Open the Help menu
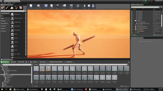Image resolution: width=163 pixels, height=91 pixels. click(x=14, y=3)
